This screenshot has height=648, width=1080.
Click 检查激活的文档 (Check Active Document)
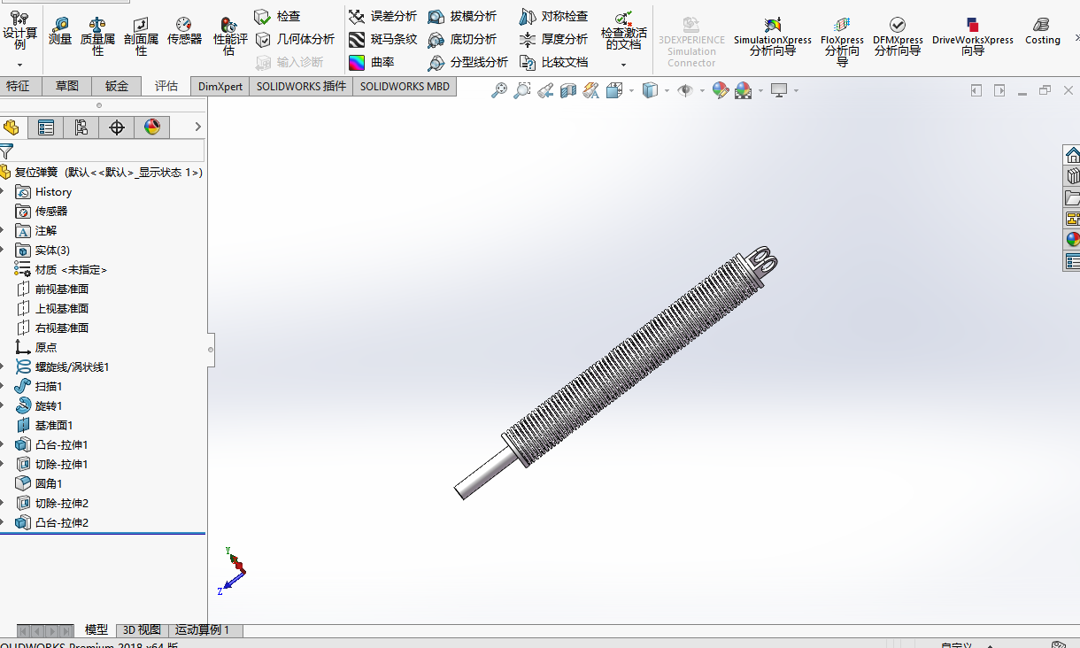click(623, 29)
